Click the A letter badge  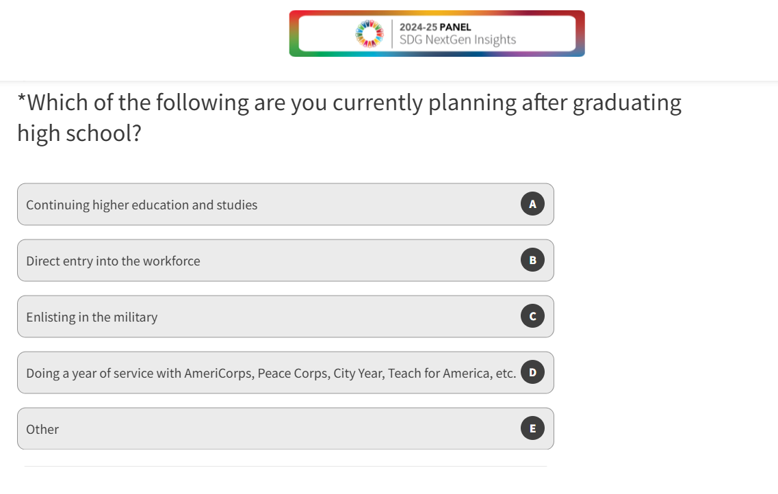click(532, 204)
